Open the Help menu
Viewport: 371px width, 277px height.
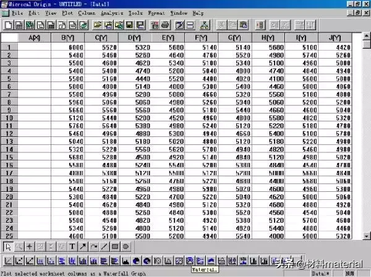click(x=198, y=13)
